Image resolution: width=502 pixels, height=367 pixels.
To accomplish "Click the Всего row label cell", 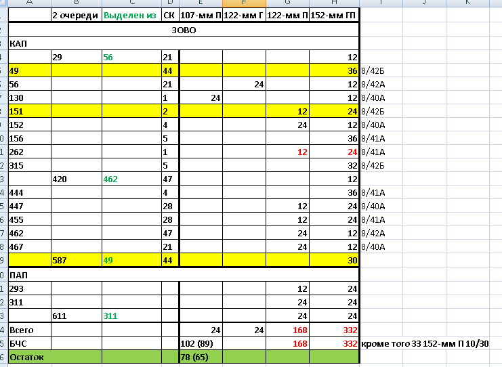I will [29, 330].
